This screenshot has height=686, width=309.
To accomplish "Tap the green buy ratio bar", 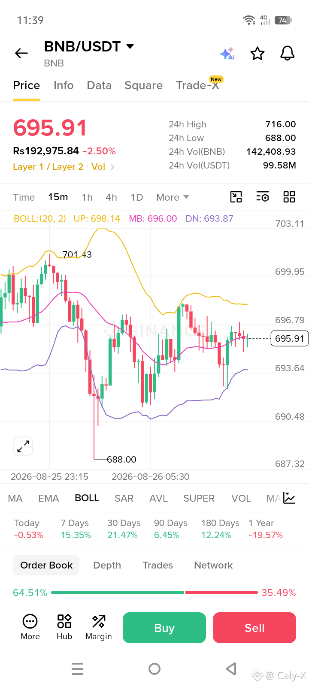I will pos(117,593).
